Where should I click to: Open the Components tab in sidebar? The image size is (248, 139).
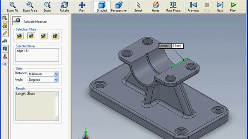5,18
